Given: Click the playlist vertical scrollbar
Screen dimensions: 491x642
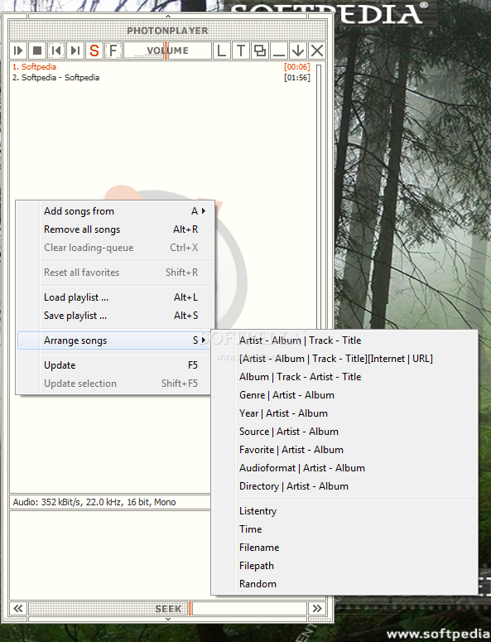Looking at the screenshot, I should point(319,196).
